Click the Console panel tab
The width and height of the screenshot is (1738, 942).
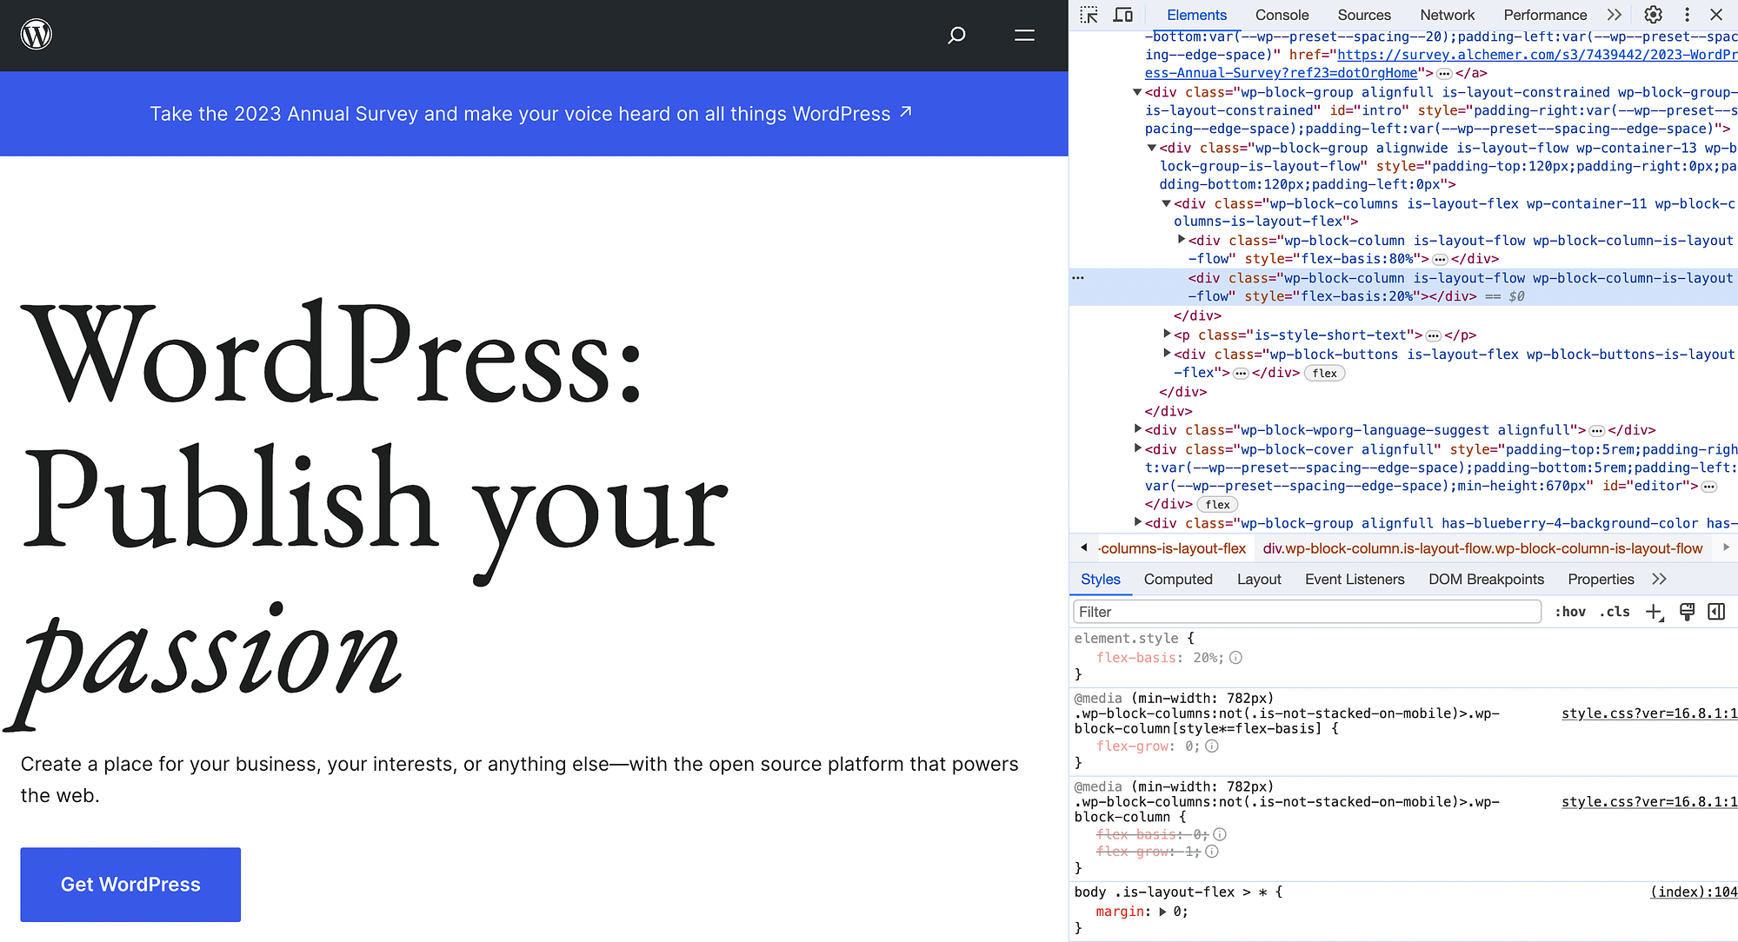(1280, 15)
